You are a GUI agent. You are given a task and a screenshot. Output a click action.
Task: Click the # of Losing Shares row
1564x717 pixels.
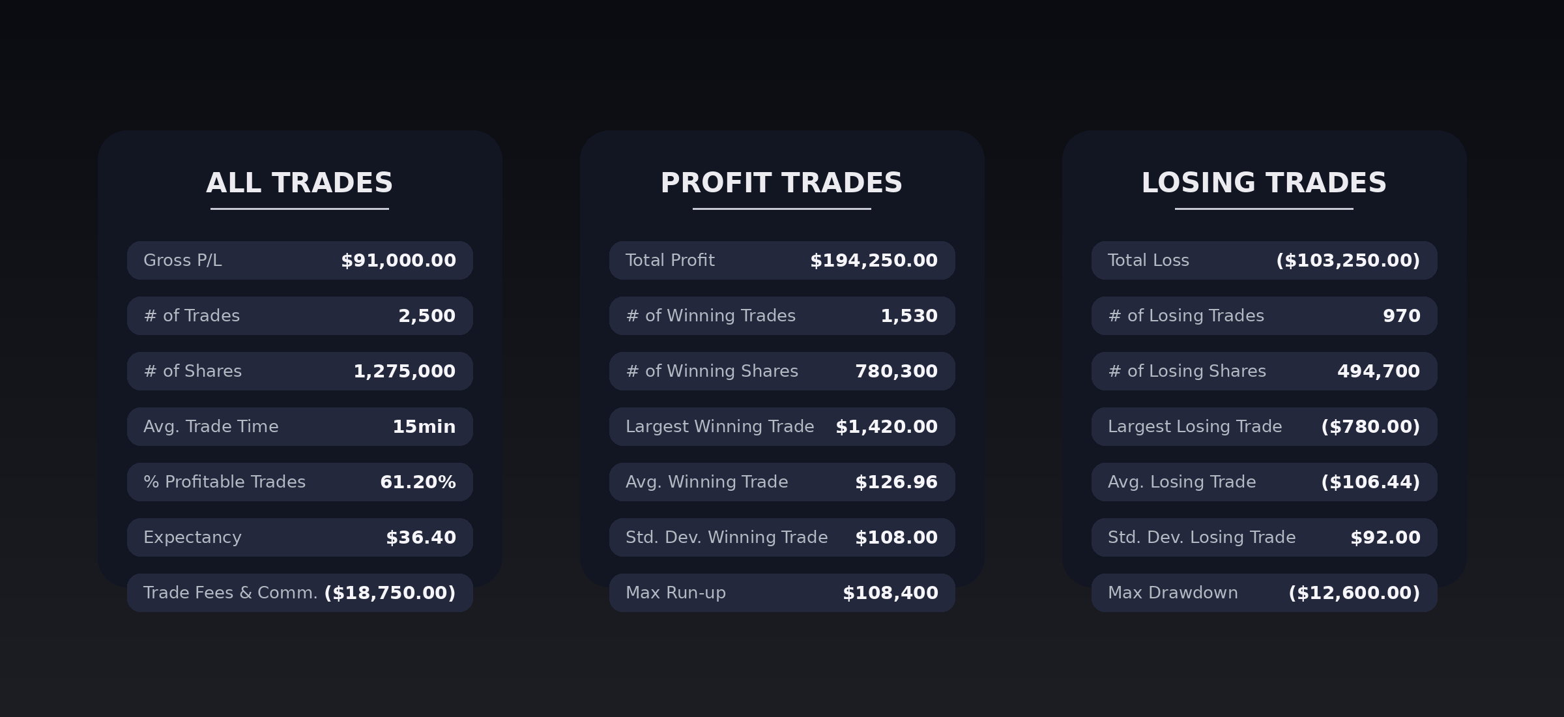(x=1264, y=372)
